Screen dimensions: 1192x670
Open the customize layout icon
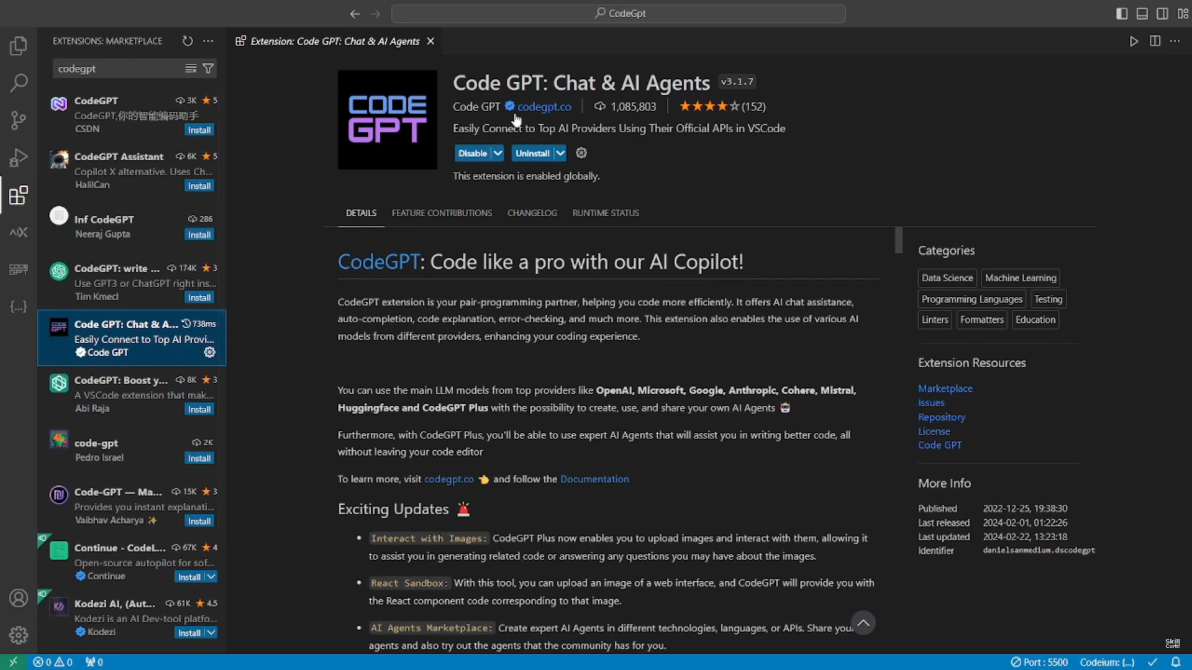tap(1183, 13)
